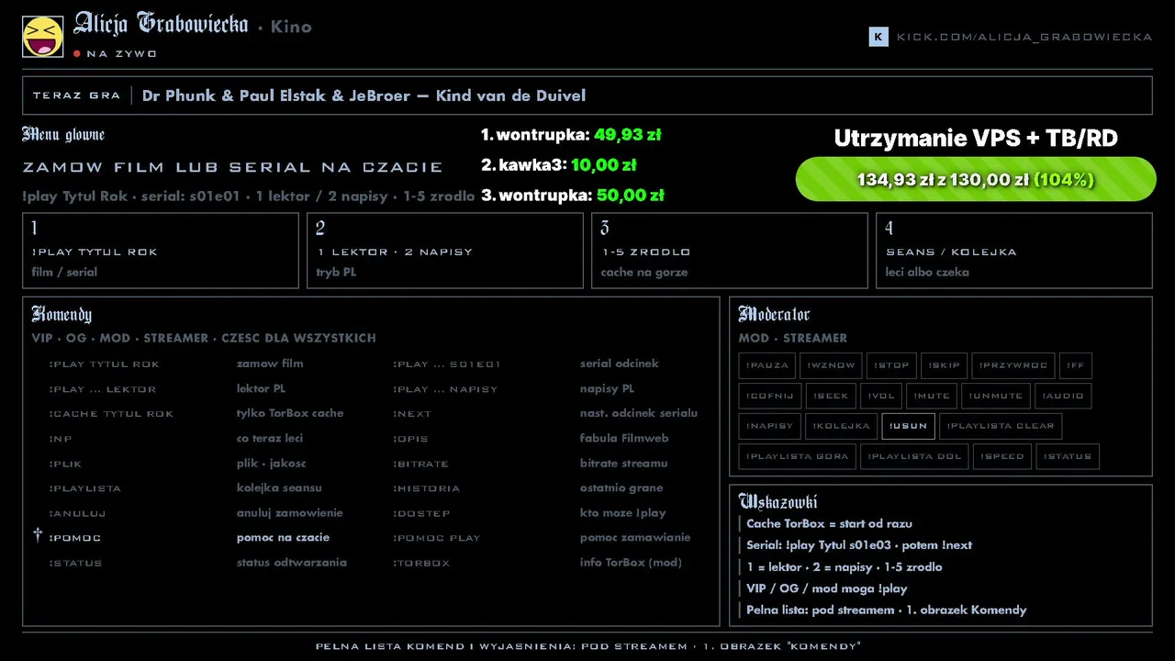Image resolution: width=1175 pixels, height=661 pixels.
Task: Click the dagger marker beside !POMOC
Action: pyautogui.click(x=38, y=535)
